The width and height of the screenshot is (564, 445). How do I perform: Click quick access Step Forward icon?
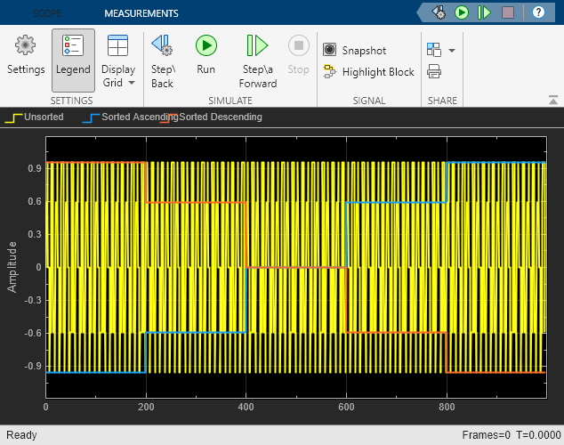[x=485, y=12]
